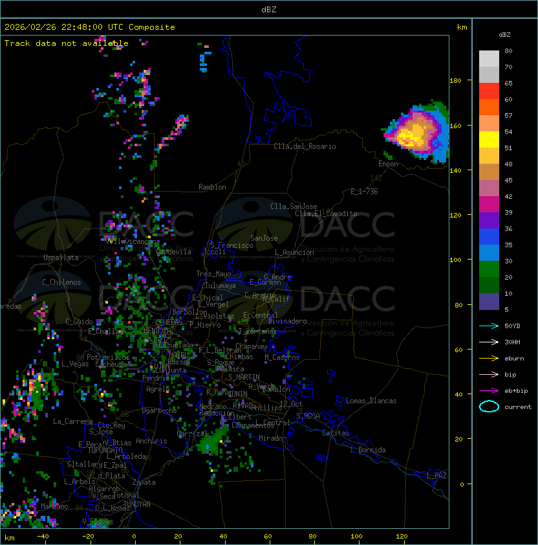Click the timestamp '2026/02/26 22:48:00 UTC Composite'

click(x=90, y=27)
